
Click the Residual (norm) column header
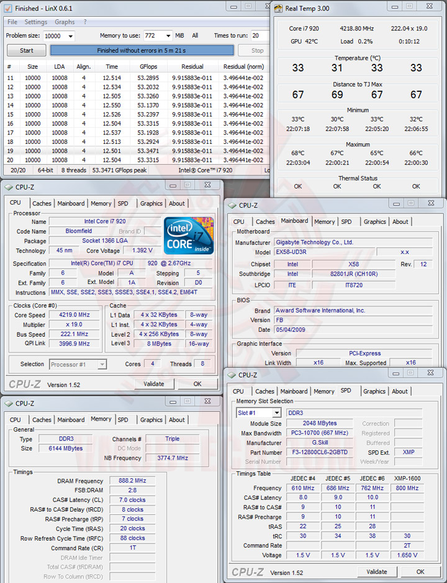[243, 67]
